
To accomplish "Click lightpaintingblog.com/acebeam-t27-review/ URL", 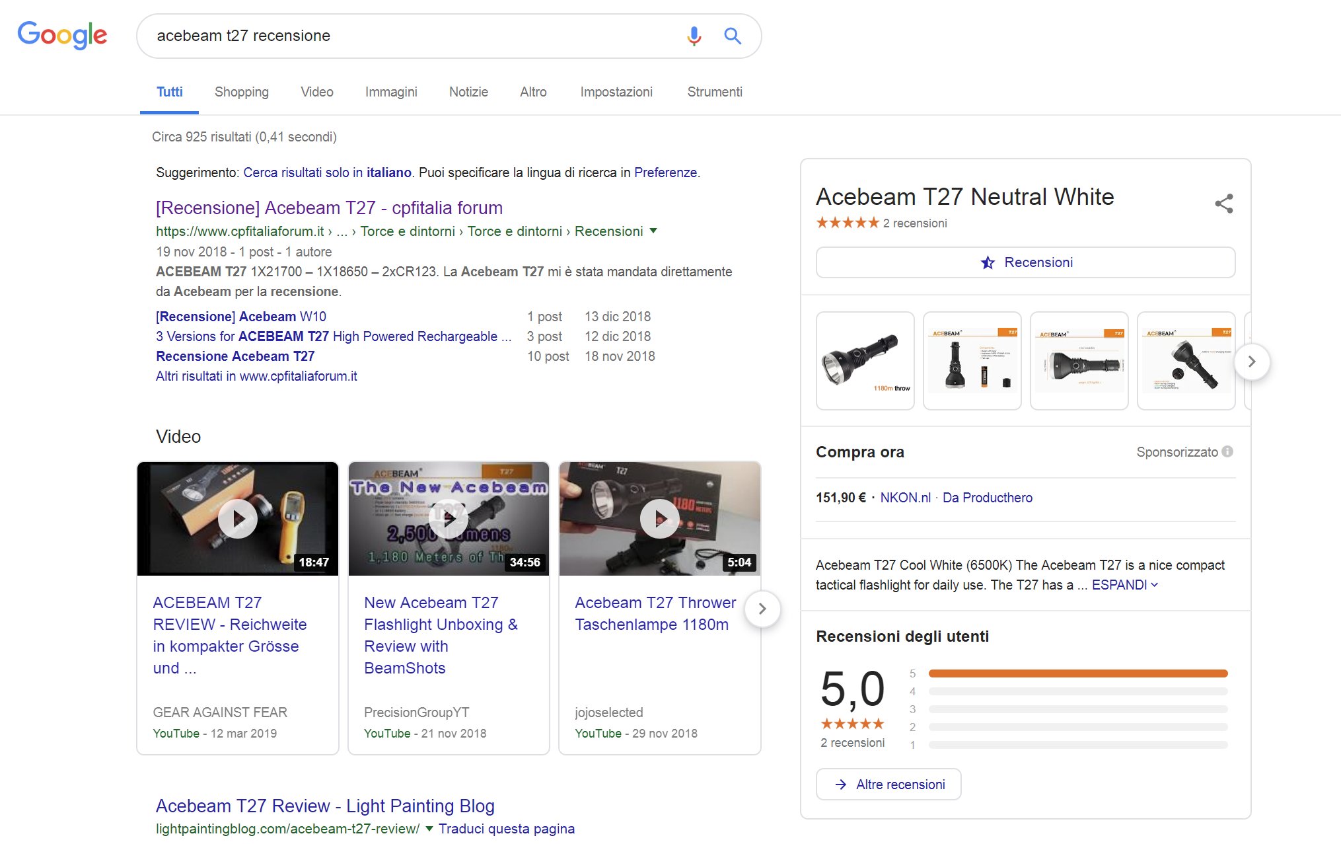I will tap(287, 829).
